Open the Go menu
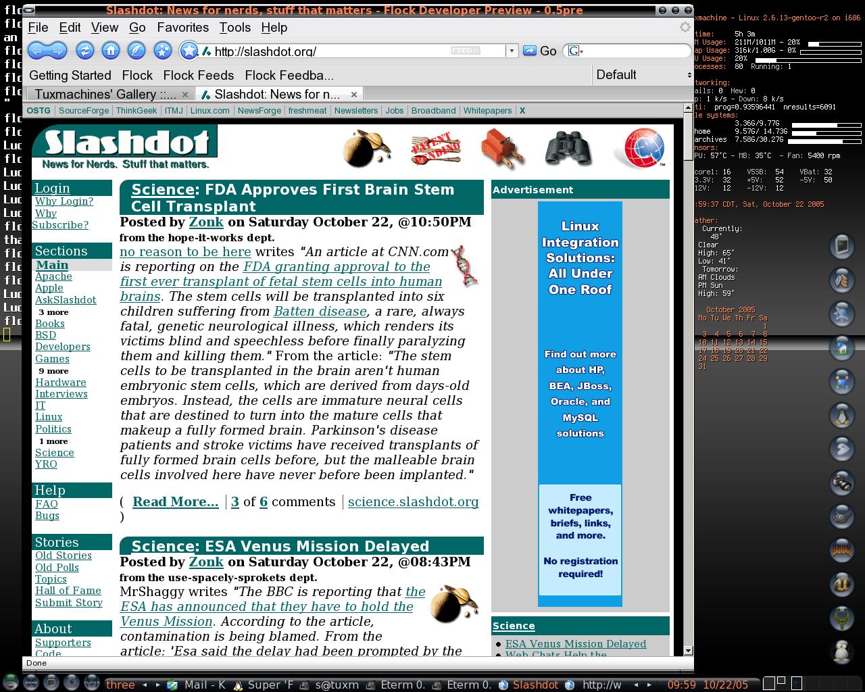The width and height of the screenshot is (865, 692). tap(137, 28)
